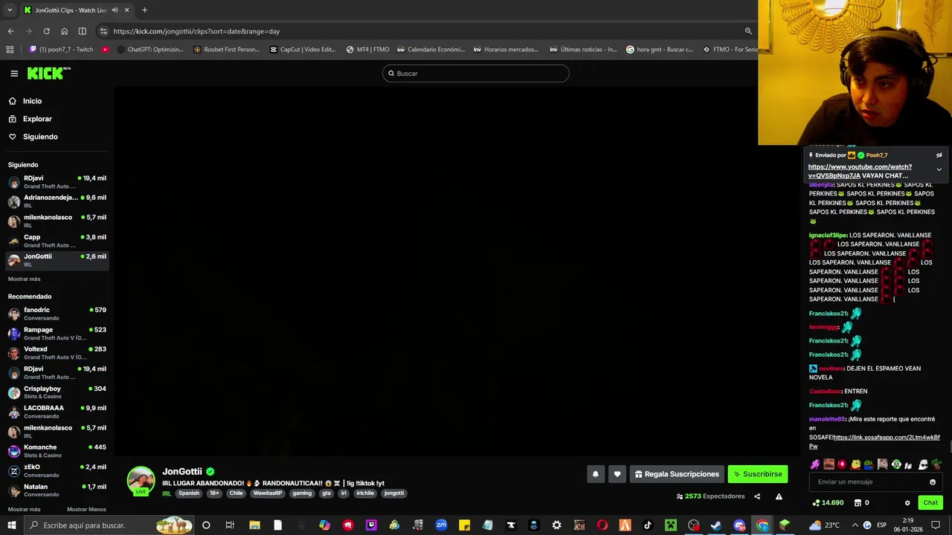This screenshot has width=952, height=535.
Task: Click the browser home button
Action: click(x=64, y=31)
